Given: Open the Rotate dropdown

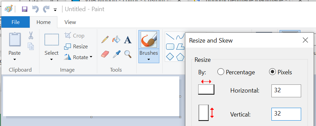Looking at the screenshot, I should coord(91,57).
